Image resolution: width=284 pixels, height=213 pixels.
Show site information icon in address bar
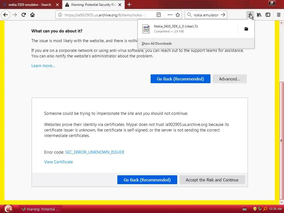coord(60,15)
